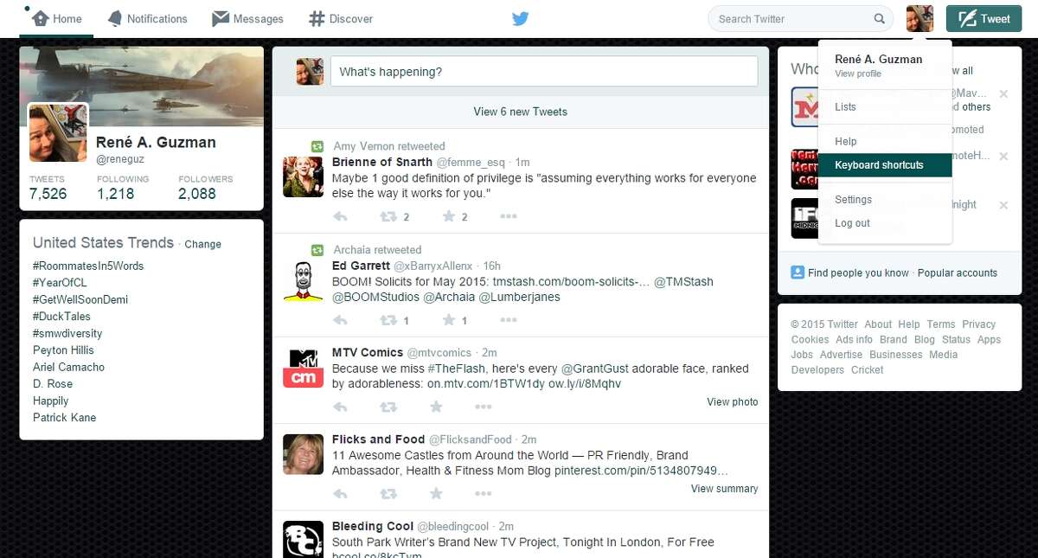Expand View 6 new Tweets
Image resolution: width=1038 pixels, height=558 pixels.
(x=520, y=112)
